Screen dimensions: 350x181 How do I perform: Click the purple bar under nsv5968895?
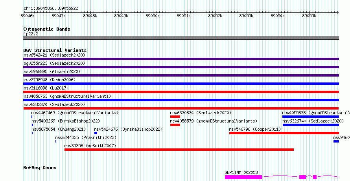click(181, 75)
